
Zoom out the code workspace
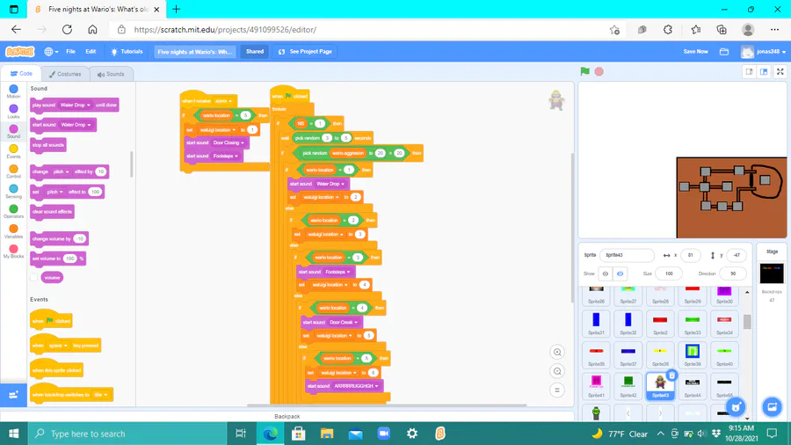point(557,371)
